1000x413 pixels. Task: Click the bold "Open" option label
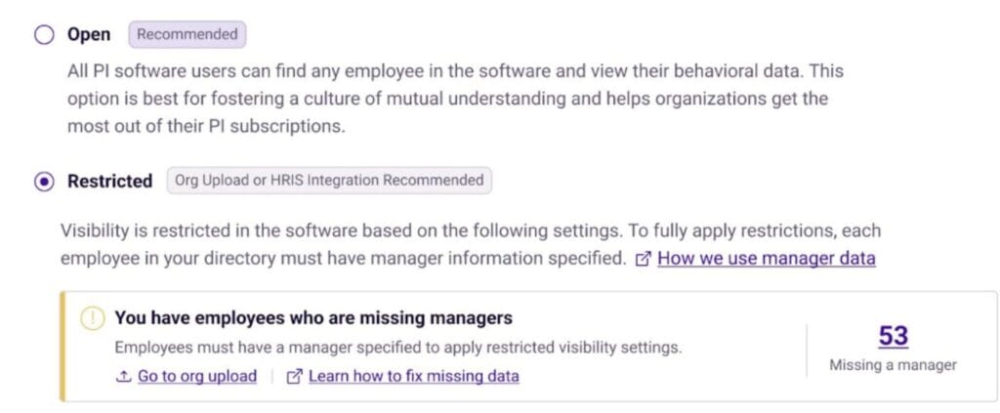89,35
